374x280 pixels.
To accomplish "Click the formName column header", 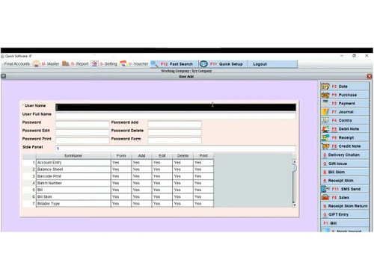I will [73, 156].
